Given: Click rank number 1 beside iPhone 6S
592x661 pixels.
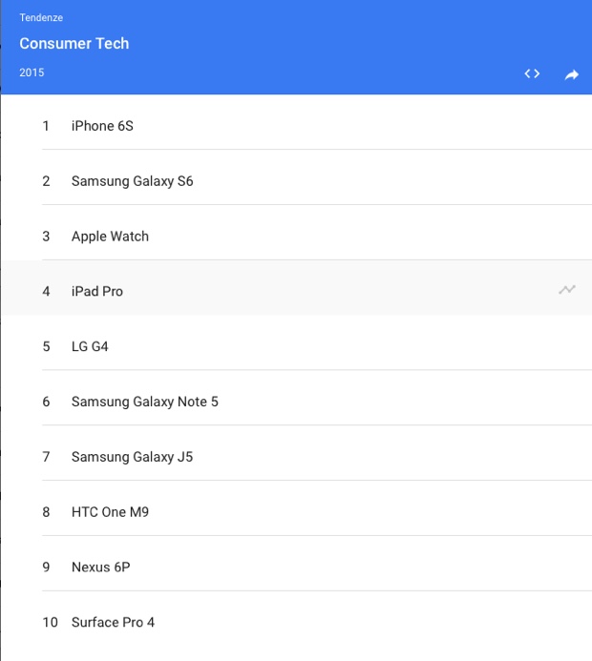Looking at the screenshot, I should tap(46, 126).
